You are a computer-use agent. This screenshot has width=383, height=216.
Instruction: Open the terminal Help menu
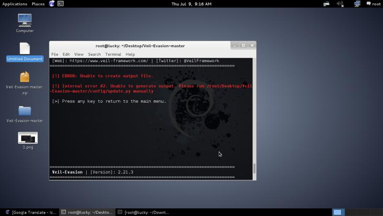pyautogui.click(x=130, y=54)
